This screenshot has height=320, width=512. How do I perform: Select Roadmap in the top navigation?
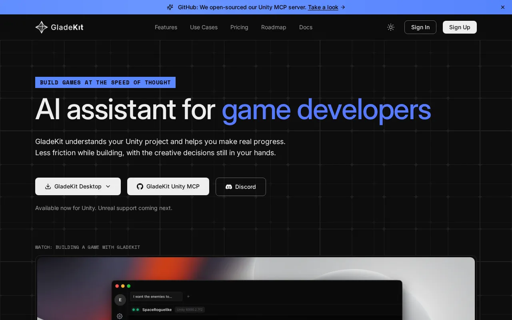click(x=274, y=27)
